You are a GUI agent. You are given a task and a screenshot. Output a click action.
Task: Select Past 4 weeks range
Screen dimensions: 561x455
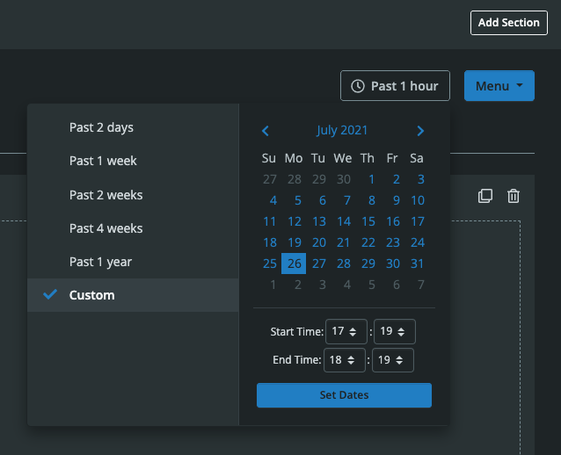coord(133,228)
